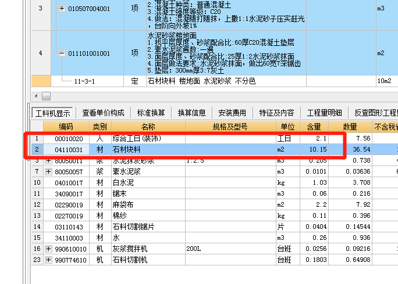Expand machine row 990610010 灰浆搅拌机

click(48, 249)
